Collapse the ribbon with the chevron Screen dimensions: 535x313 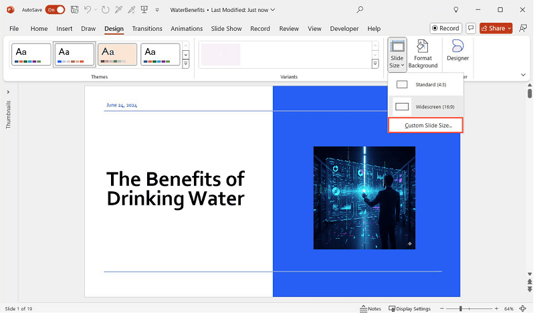coord(523,75)
